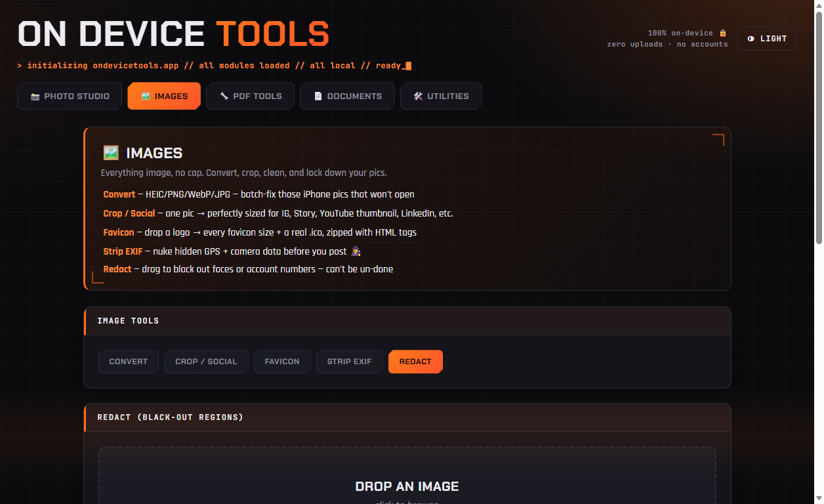
Task: Click the page icon on Documents tab
Action: coord(318,96)
